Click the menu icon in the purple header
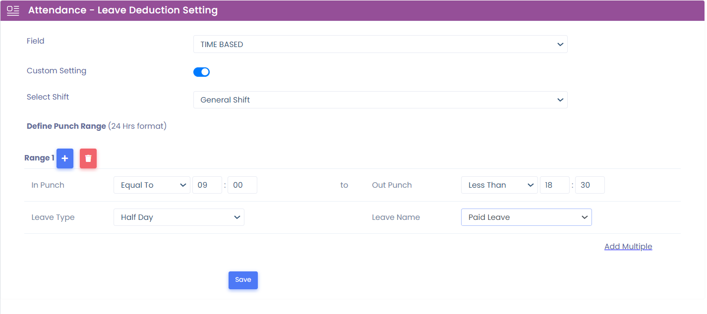 click(x=13, y=10)
